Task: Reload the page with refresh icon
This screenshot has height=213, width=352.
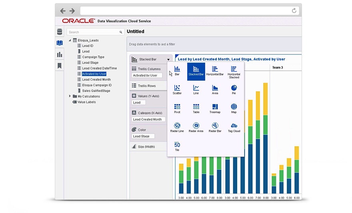Action: [294, 10]
